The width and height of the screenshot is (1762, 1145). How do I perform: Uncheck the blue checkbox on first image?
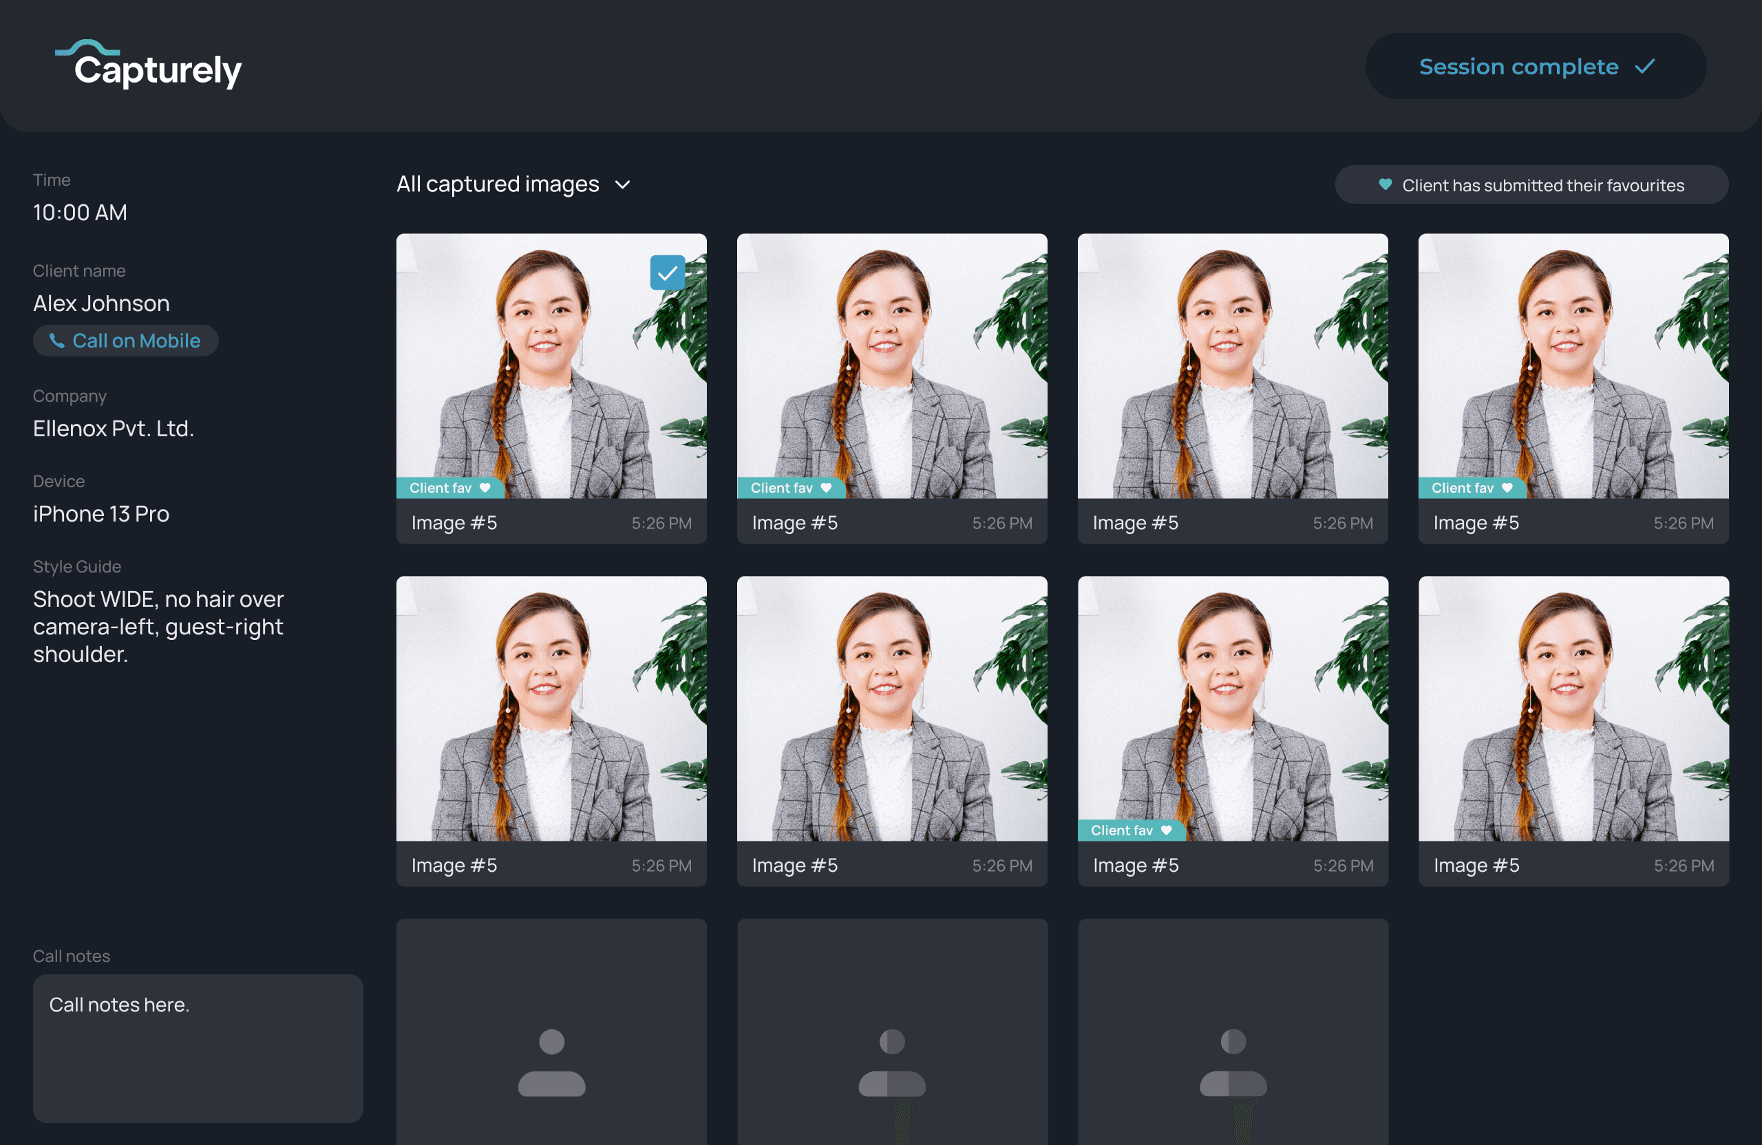(667, 273)
